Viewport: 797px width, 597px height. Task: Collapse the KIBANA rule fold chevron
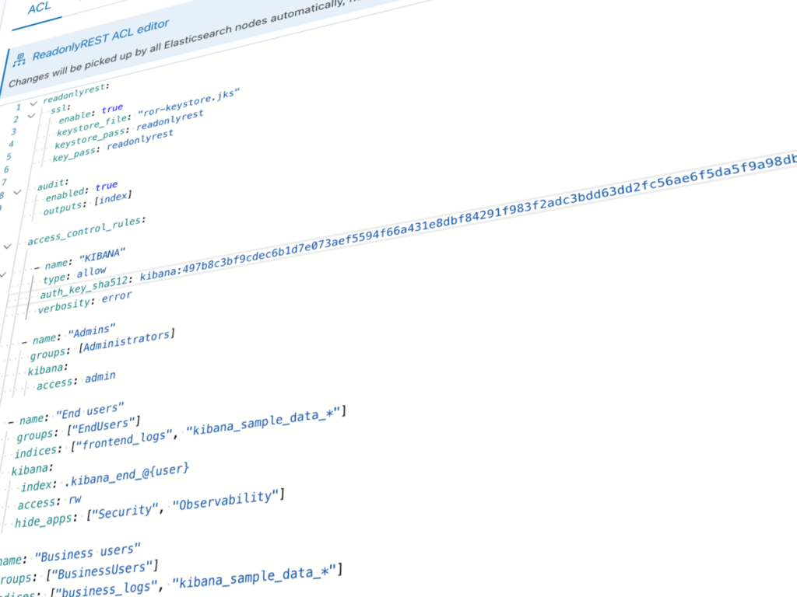click(2, 274)
